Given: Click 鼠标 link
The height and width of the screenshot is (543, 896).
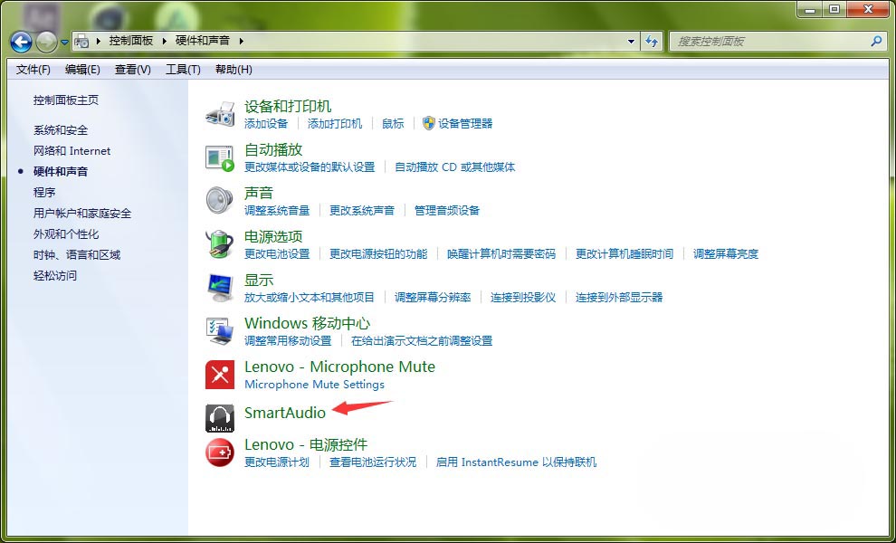Looking at the screenshot, I should click(393, 123).
